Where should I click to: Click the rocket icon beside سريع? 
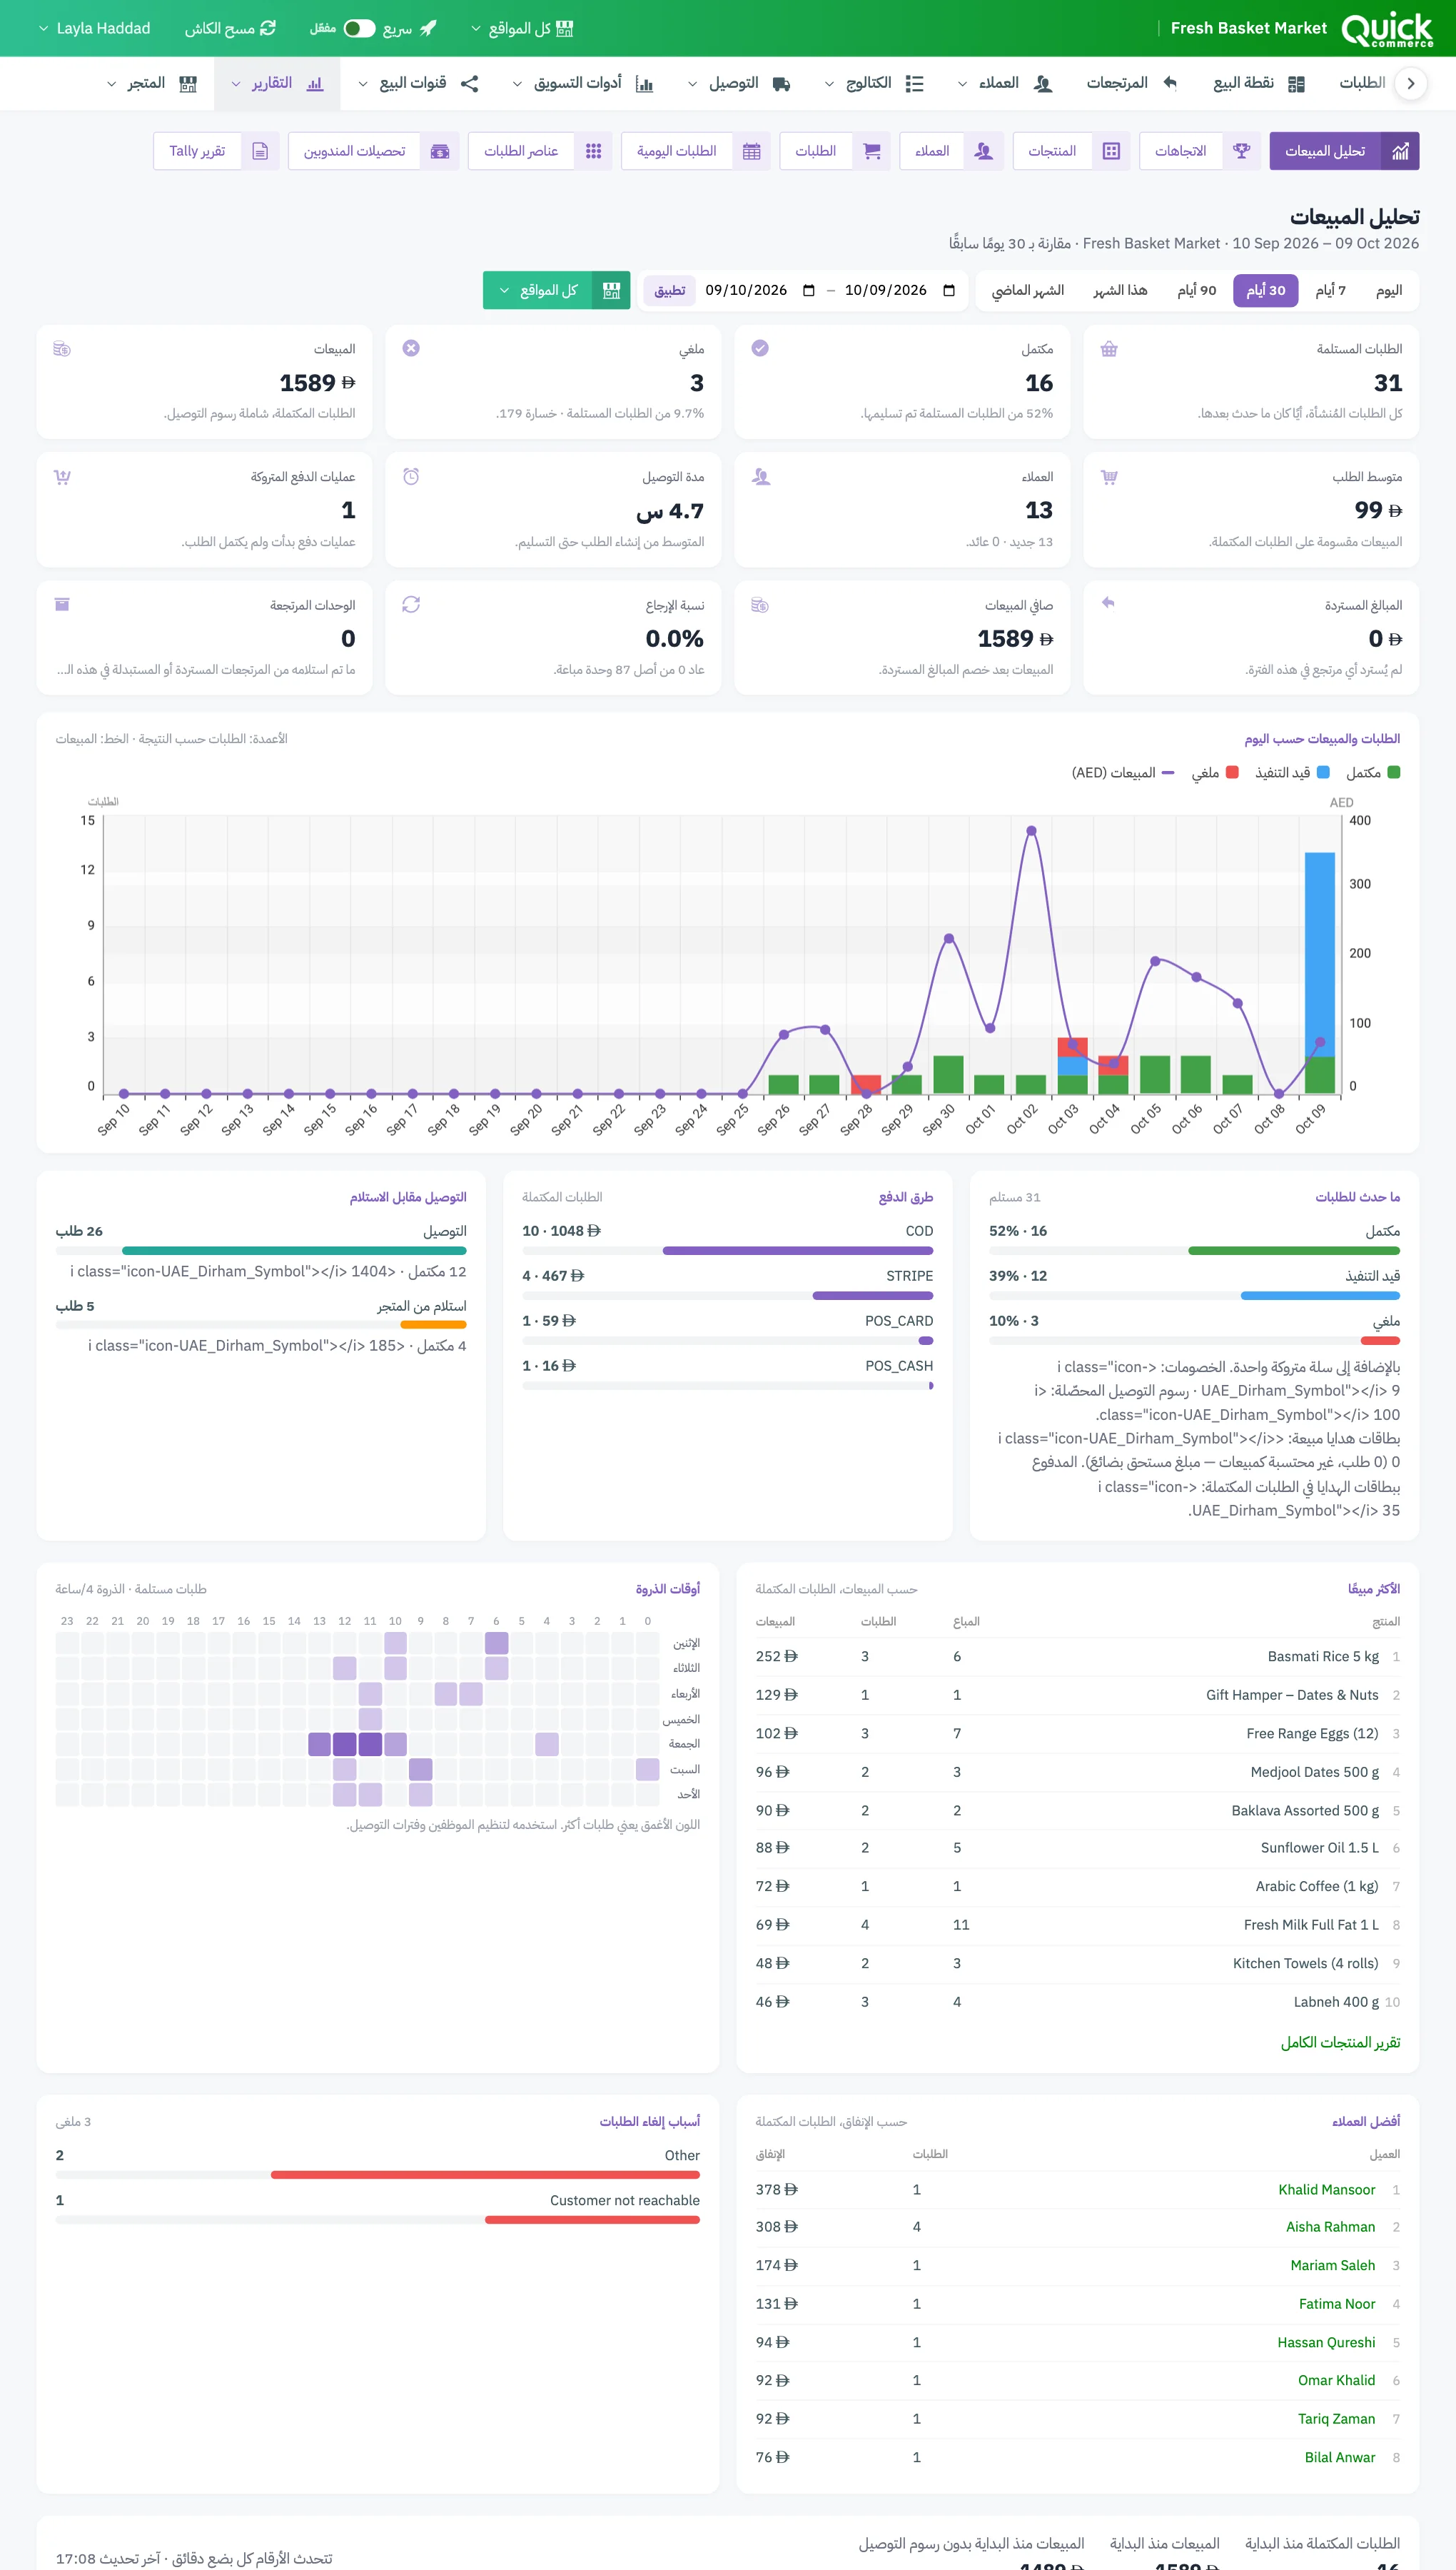(x=428, y=28)
